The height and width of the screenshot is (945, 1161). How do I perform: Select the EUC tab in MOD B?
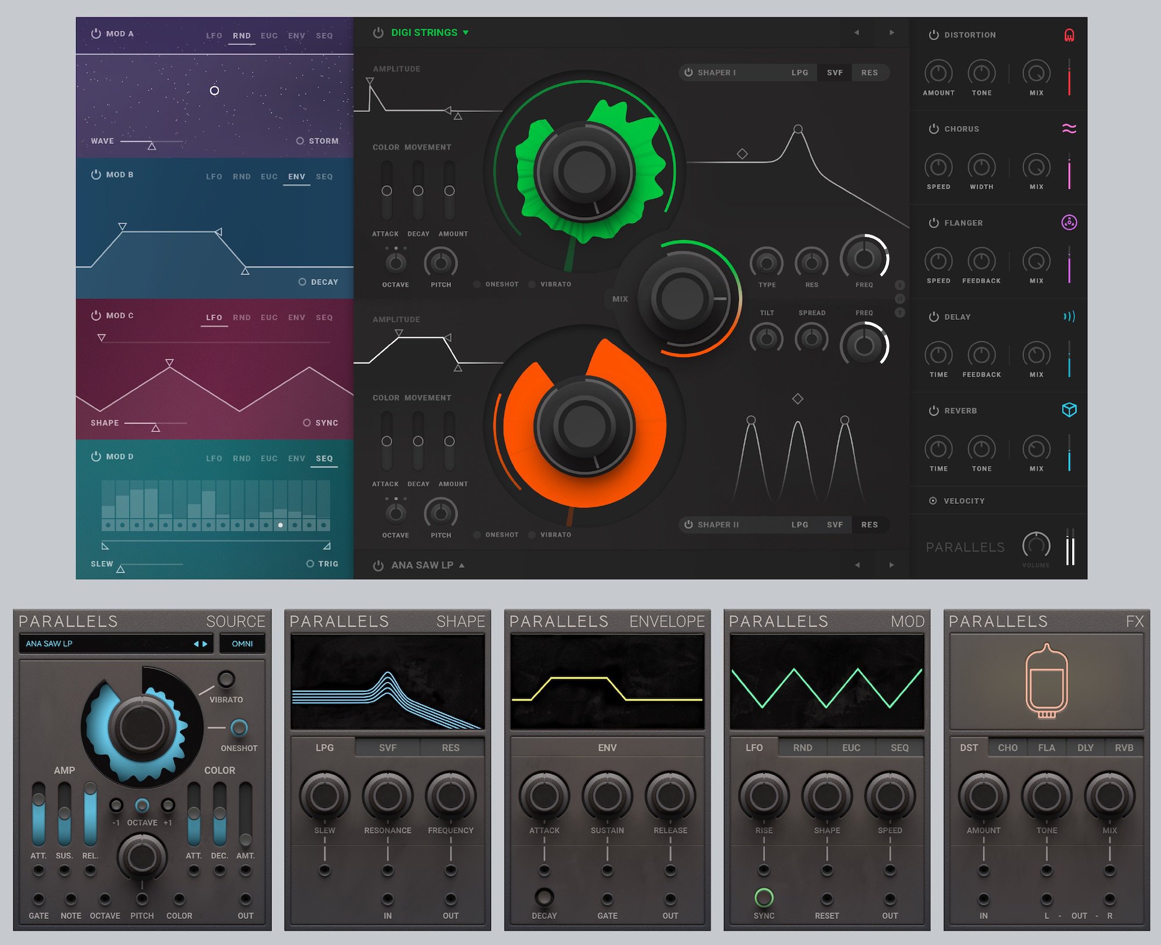269,176
